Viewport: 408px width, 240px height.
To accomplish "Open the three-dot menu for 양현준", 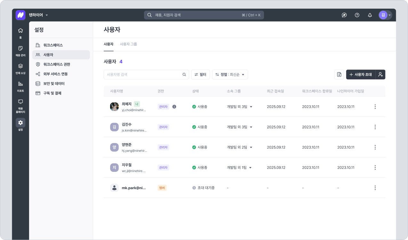I will pyautogui.click(x=375, y=147).
